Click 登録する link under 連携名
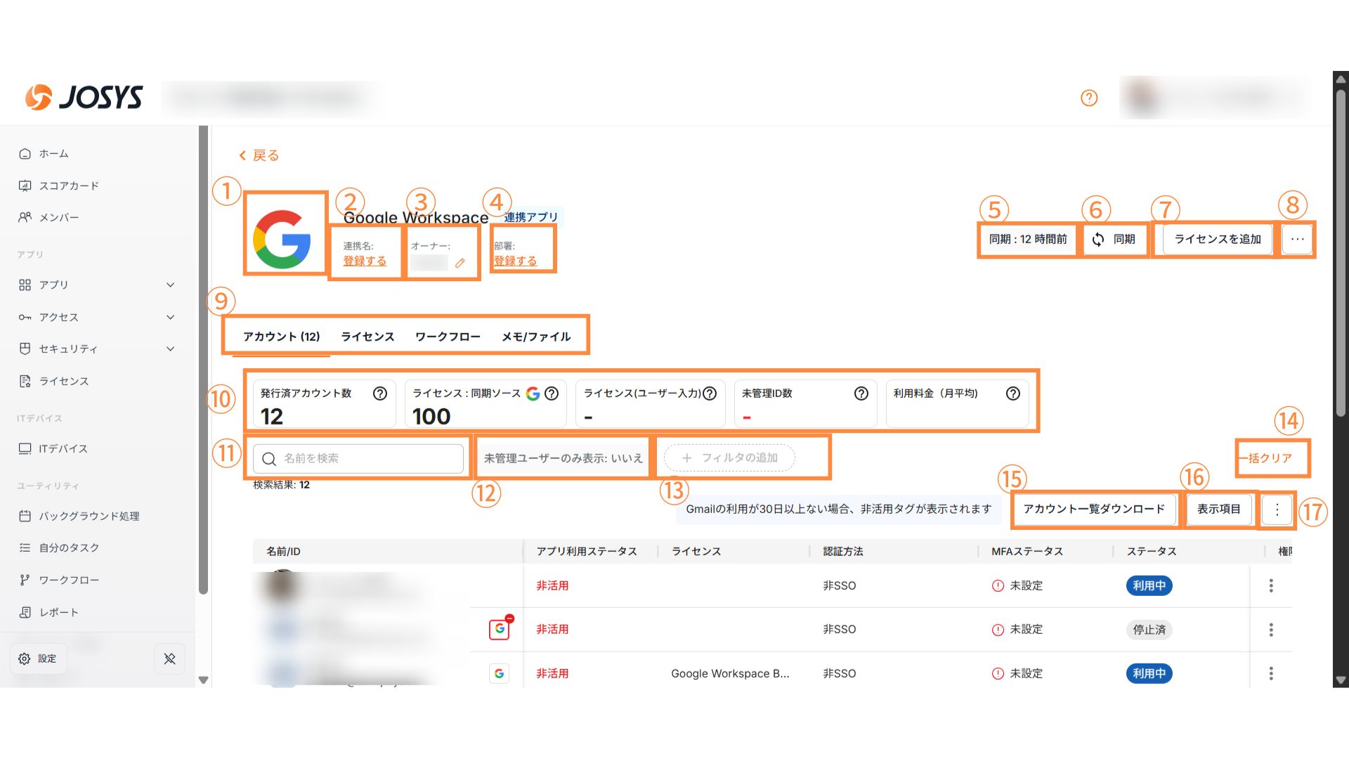The width and height of the screenshot is (1349, 759). tap(365, 261)
